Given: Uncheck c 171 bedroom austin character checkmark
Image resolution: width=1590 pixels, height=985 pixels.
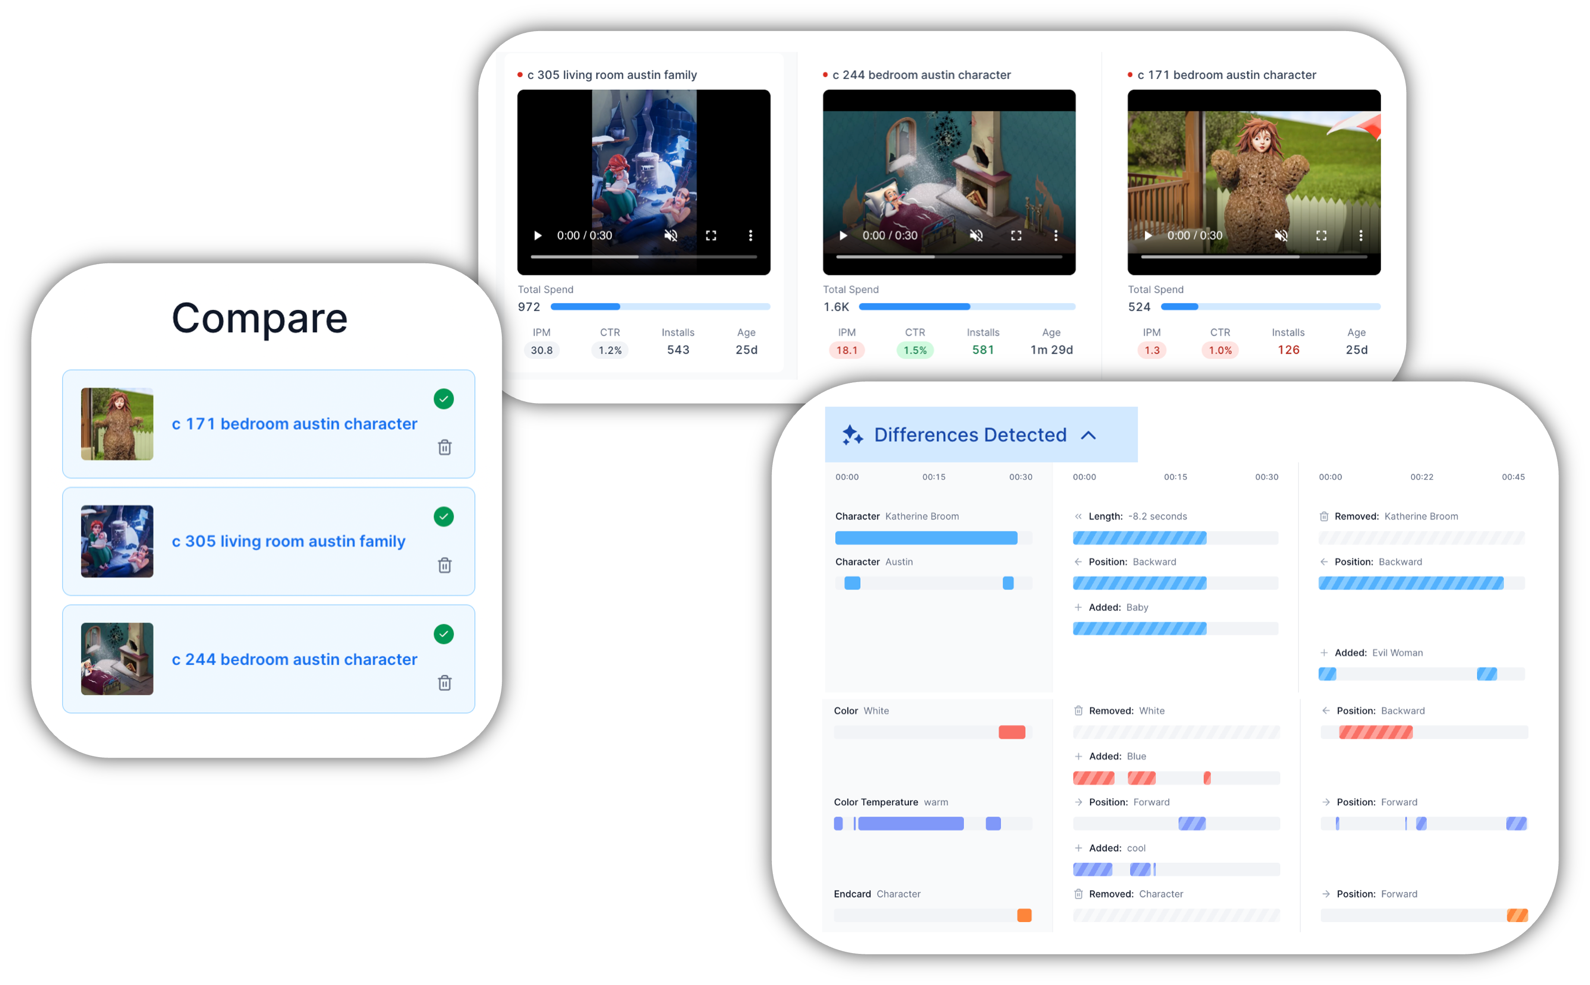Looking at the screenshot, I should coord(444,399).
